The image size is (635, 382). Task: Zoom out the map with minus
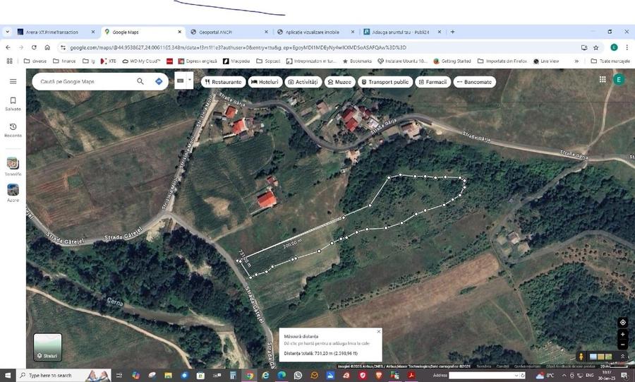pos(622,345)
